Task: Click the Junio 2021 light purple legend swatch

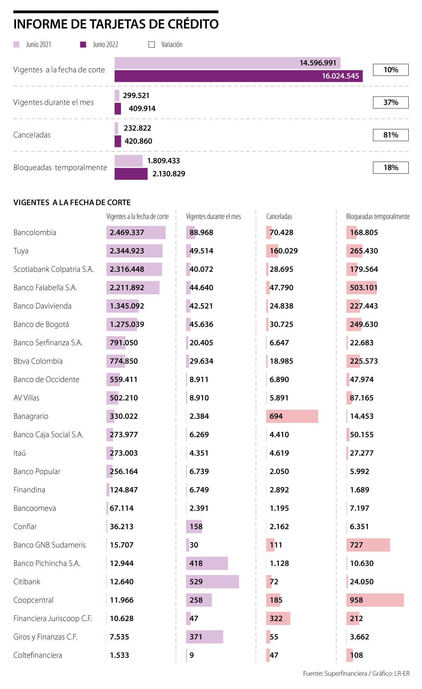Action: (16, 45)
